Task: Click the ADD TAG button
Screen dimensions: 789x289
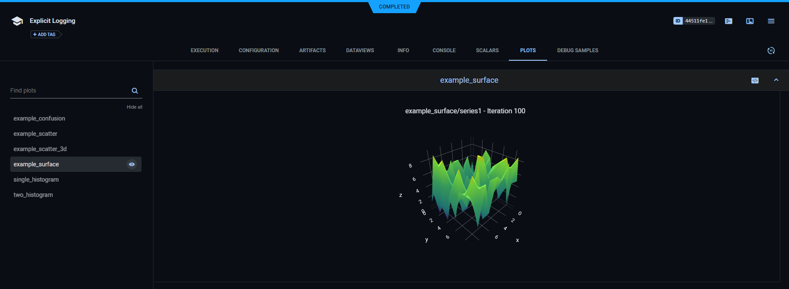Action: [45, 34]
